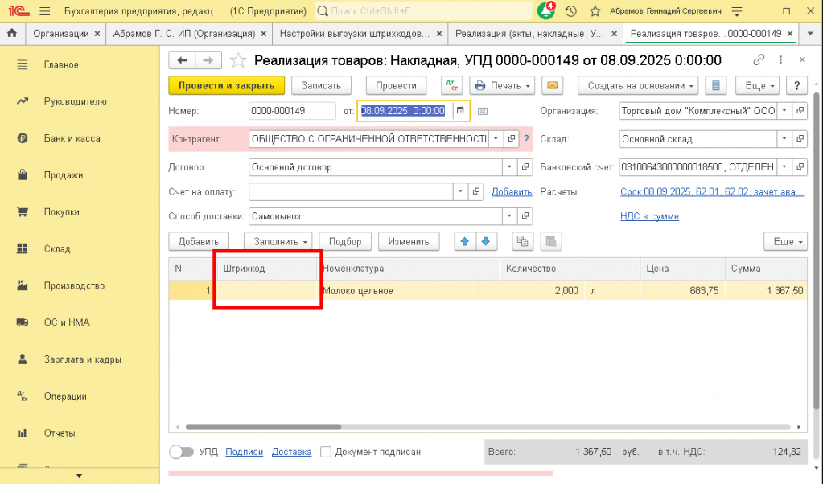Open Печать dropdown menu
823x484 pixels.
tap(502, 85)
